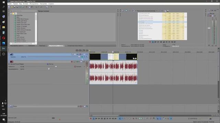The height and width of the screenshot is (123, 220).
Task: Open the Касание automation mode dropdown
Action: click(x=85, y=67)
